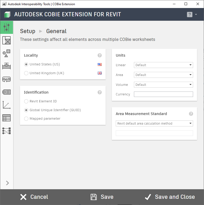This screenshot has height=205, width=204.
Task: Select United Kingdom (UK) locality
Action: (x=44, y=73)
